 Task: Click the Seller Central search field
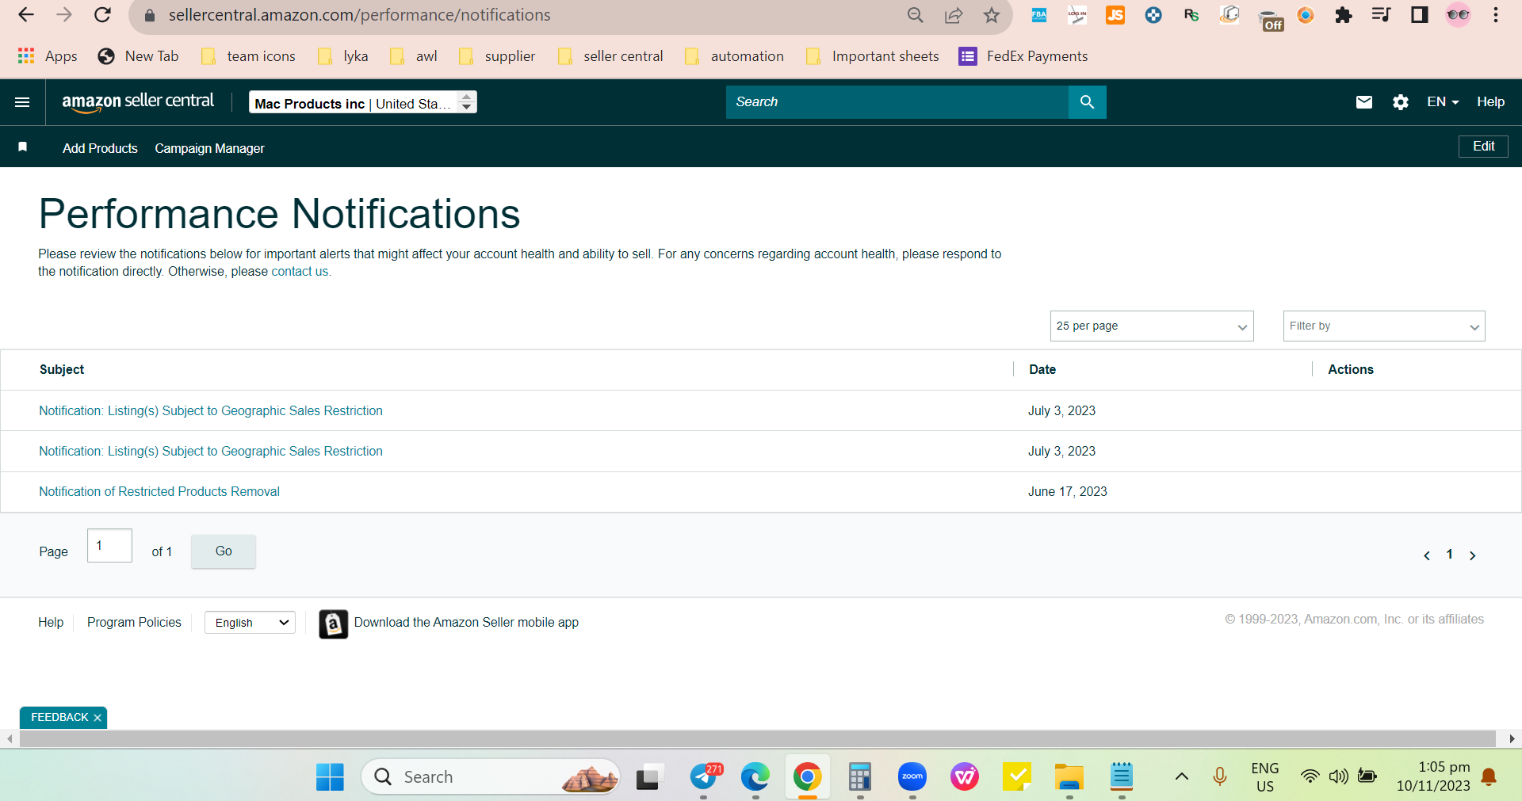897,102
